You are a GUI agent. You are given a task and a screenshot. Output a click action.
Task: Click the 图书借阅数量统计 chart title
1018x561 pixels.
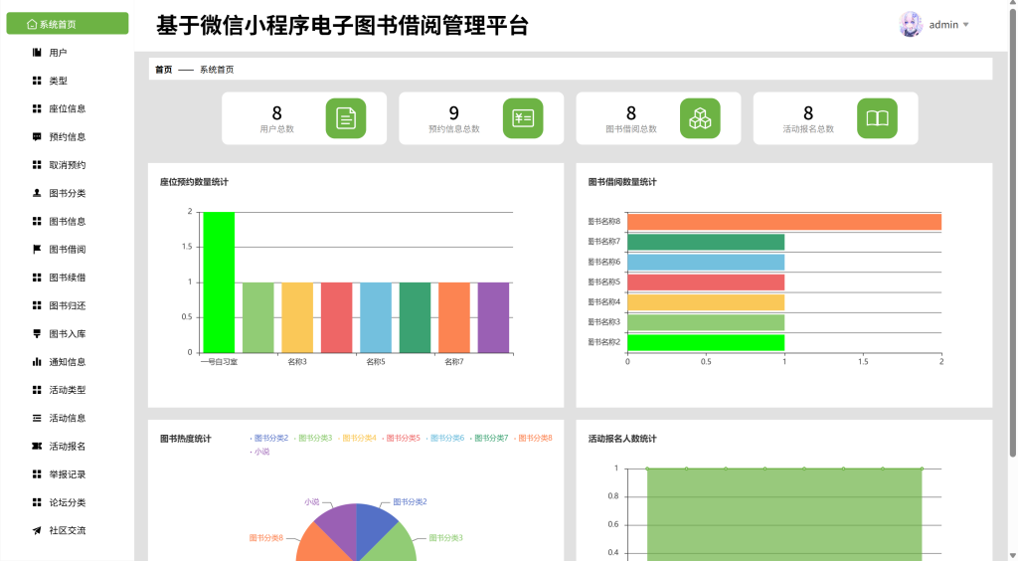point(622,182)
